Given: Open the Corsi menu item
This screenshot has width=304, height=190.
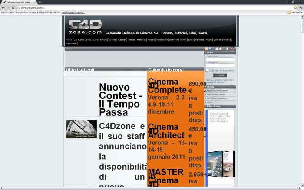Looking at the screenshot, I should coord(96,40).
